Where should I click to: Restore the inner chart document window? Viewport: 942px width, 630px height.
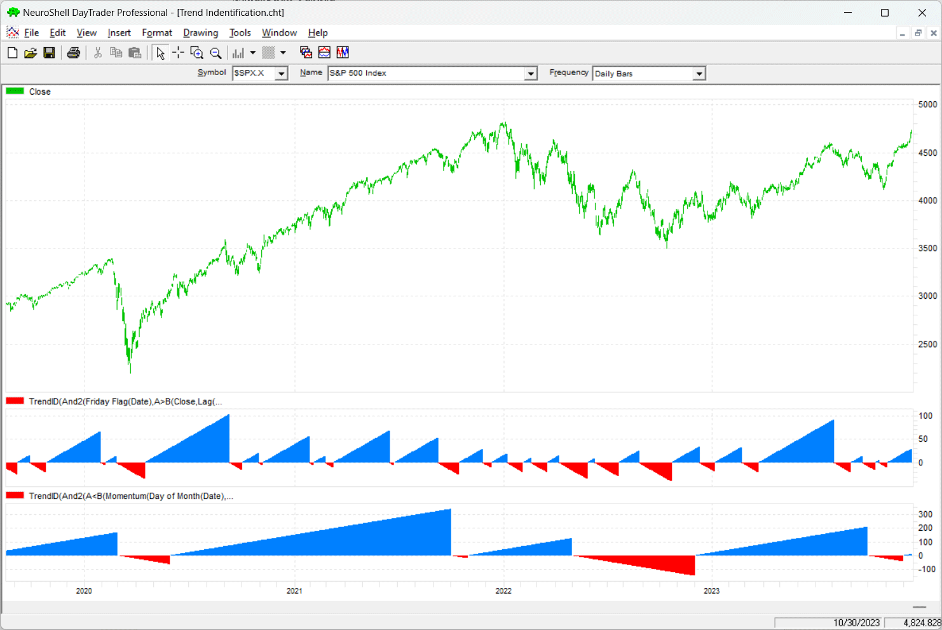(918, 33)
